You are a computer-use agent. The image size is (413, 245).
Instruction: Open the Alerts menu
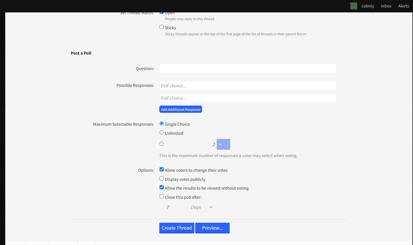pos(403,6)
